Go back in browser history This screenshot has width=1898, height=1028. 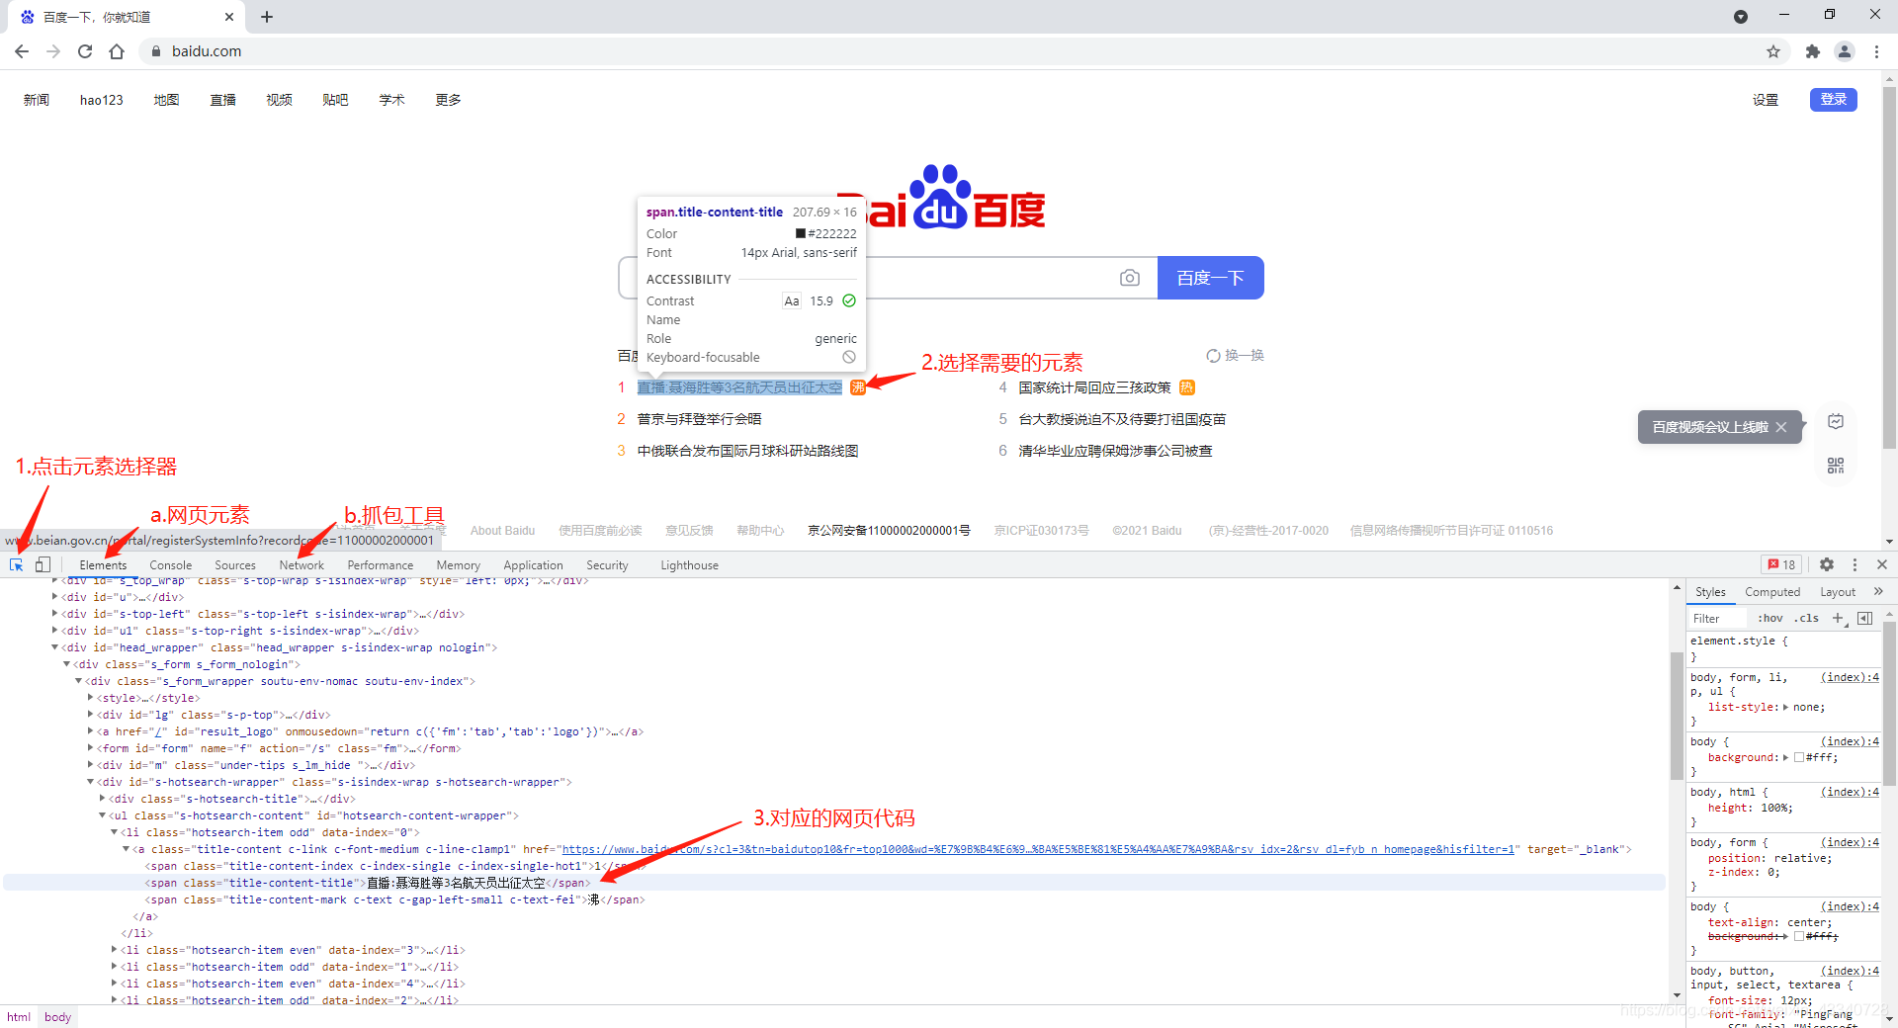22,51
